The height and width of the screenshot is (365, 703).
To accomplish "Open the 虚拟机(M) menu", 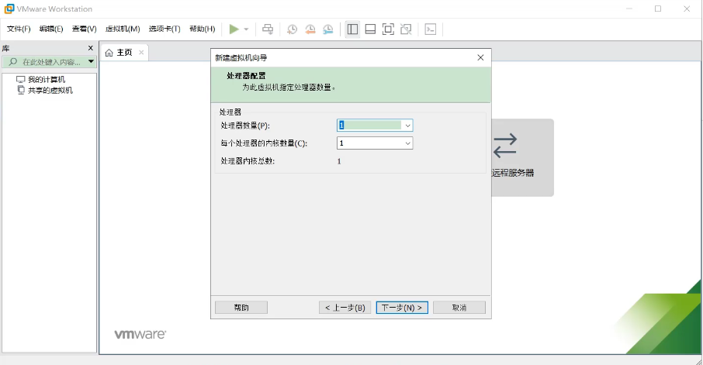I will (x=123, y=29).
